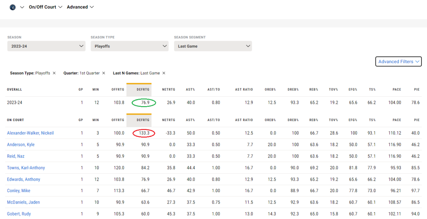Viewport: 427px width, 219px height.
Task: Click the Overall 2023-24 row label
Action: coord(15,103)
